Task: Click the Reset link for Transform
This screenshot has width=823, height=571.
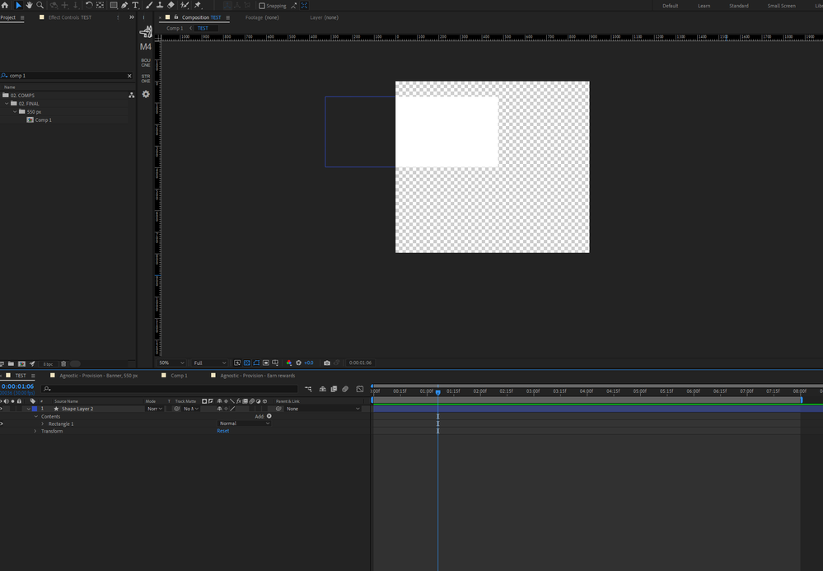Action: point(223,431)
